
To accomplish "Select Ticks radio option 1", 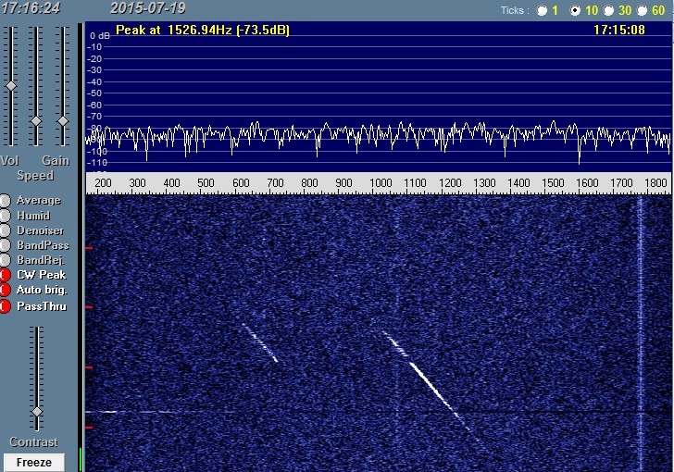I will (542, 11).
